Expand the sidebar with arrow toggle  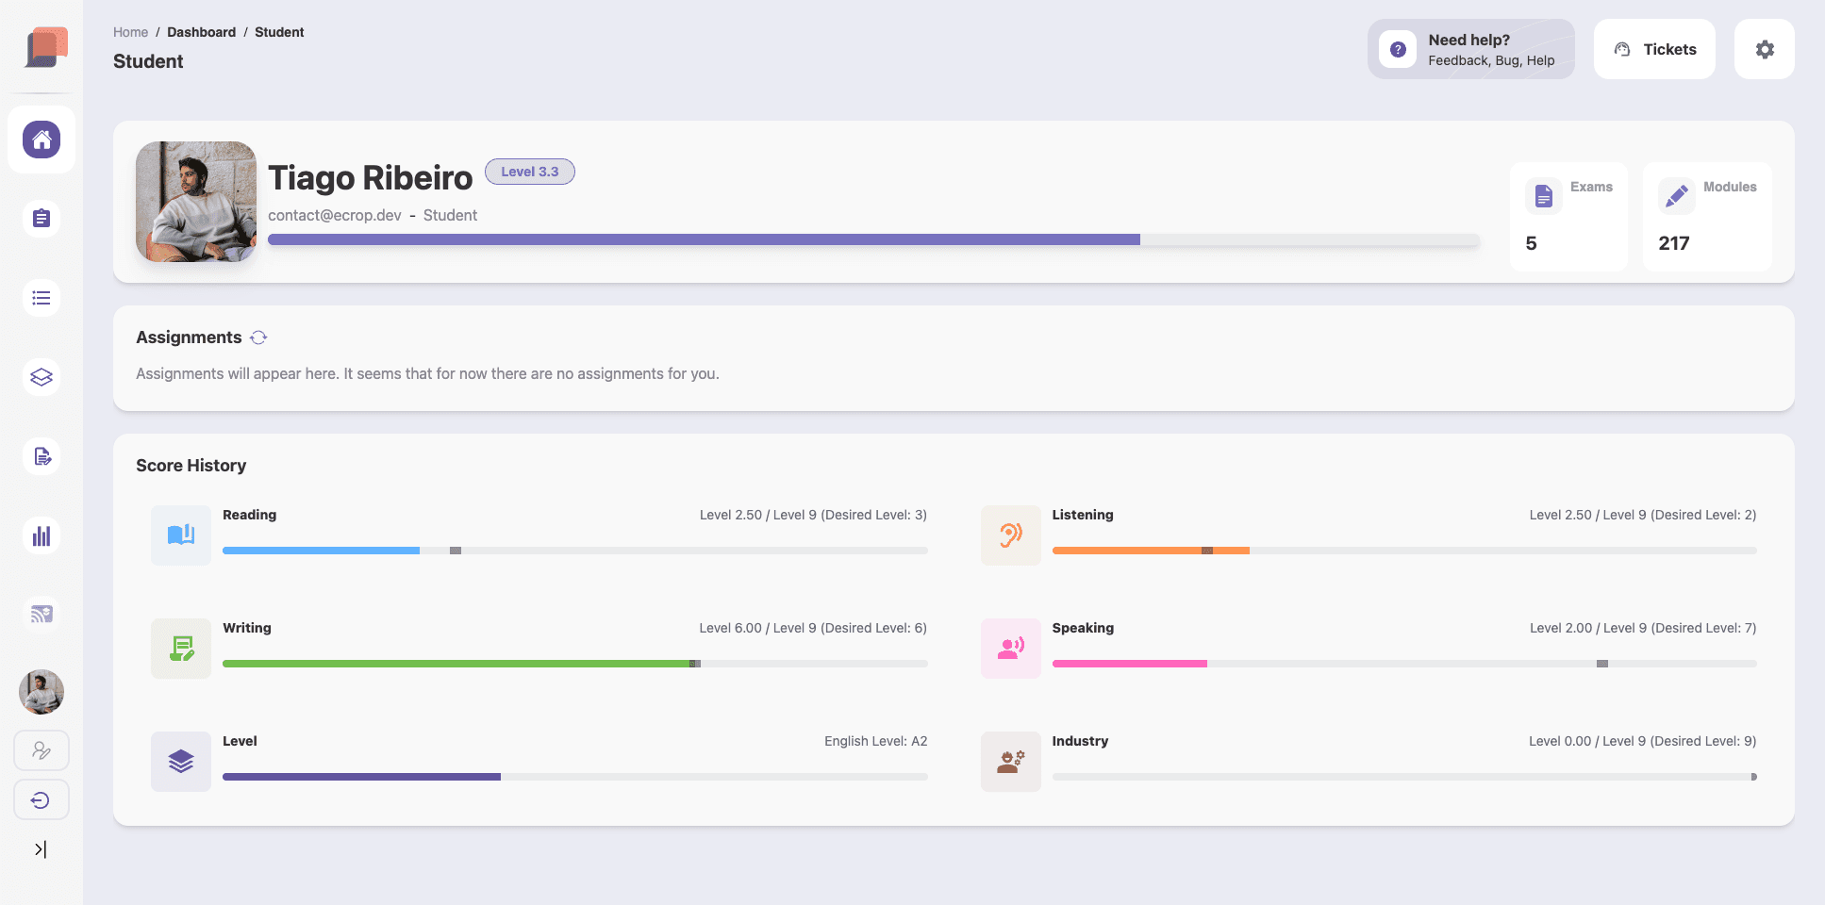[x=41, y=849]
